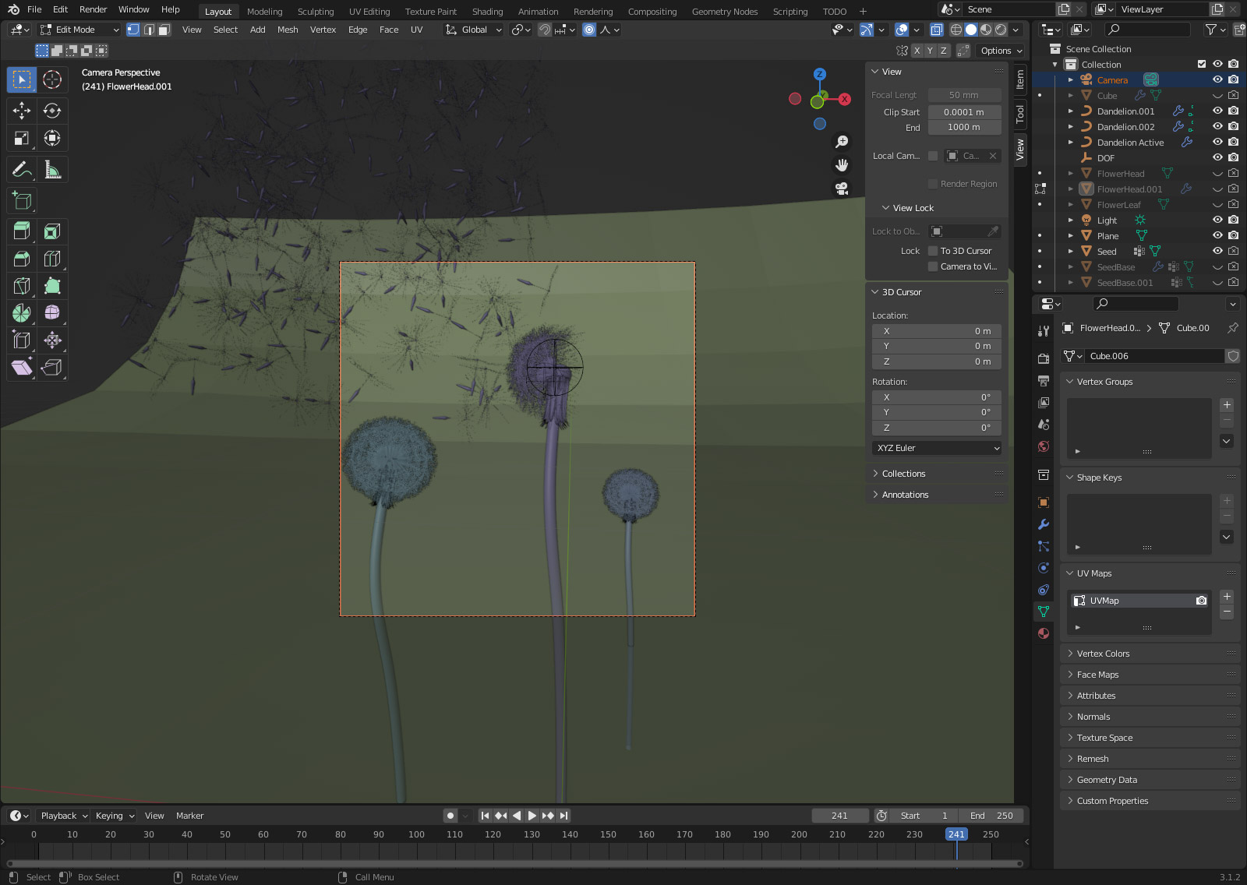Open the Edit Mode dropdown
Viewport: 1247px width, 885px height.
pos(79,30)
